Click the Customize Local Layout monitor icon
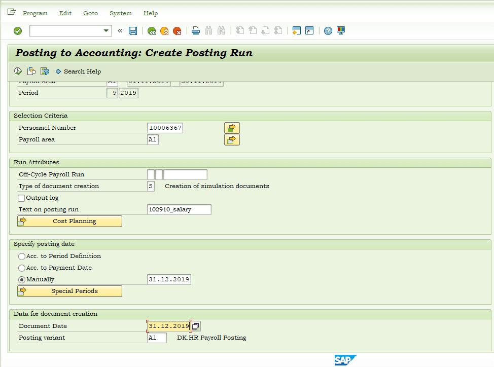This screenshot has width=494, height=367. point(340,31)
